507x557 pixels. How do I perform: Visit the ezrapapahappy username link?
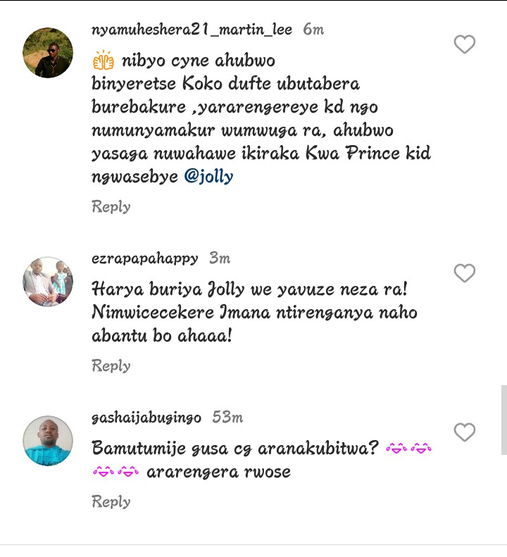tap(145, 258)
